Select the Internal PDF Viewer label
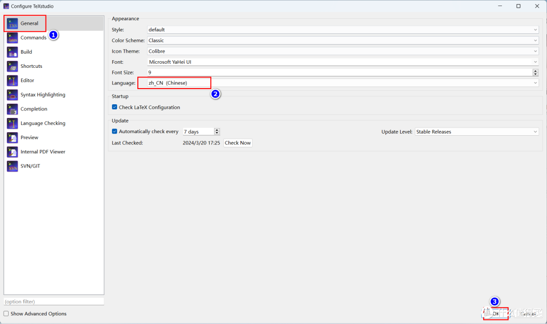Image resolution: width=547 pixels, height=324 pixels. (x=43, y=152)
